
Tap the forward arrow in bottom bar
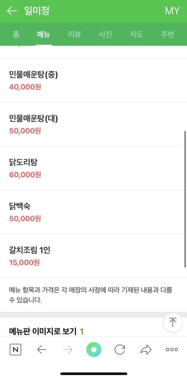click(68, 350)
